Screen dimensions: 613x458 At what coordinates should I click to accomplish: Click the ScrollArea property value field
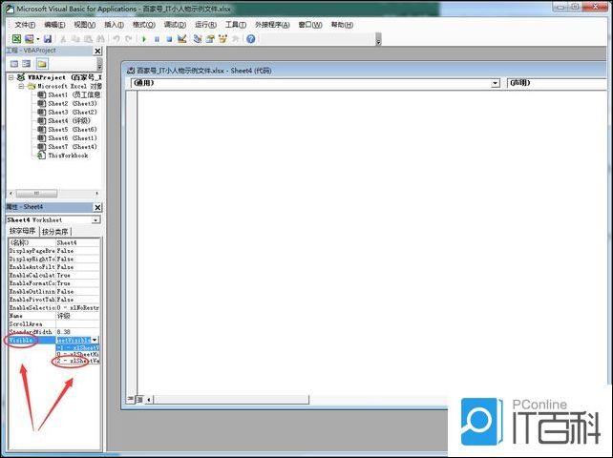[x=77, y=324]
